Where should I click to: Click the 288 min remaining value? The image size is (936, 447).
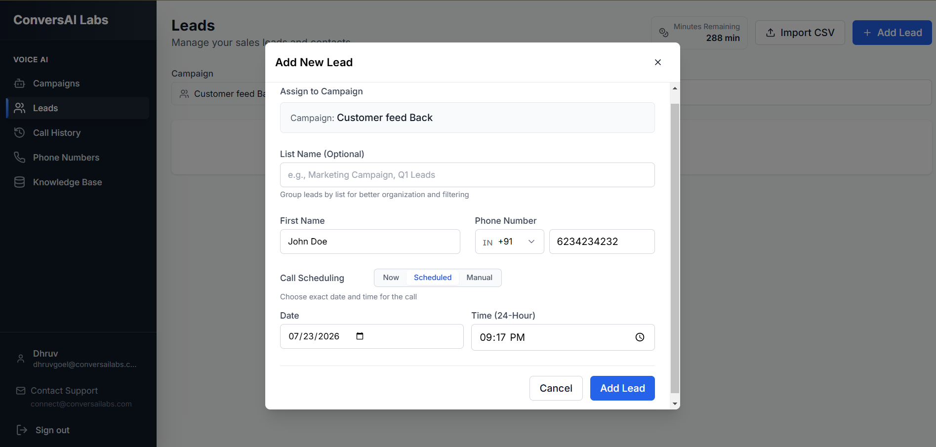[723, 38]
